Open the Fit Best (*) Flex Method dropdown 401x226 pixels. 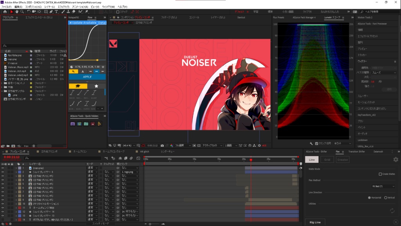click(383, 186)
